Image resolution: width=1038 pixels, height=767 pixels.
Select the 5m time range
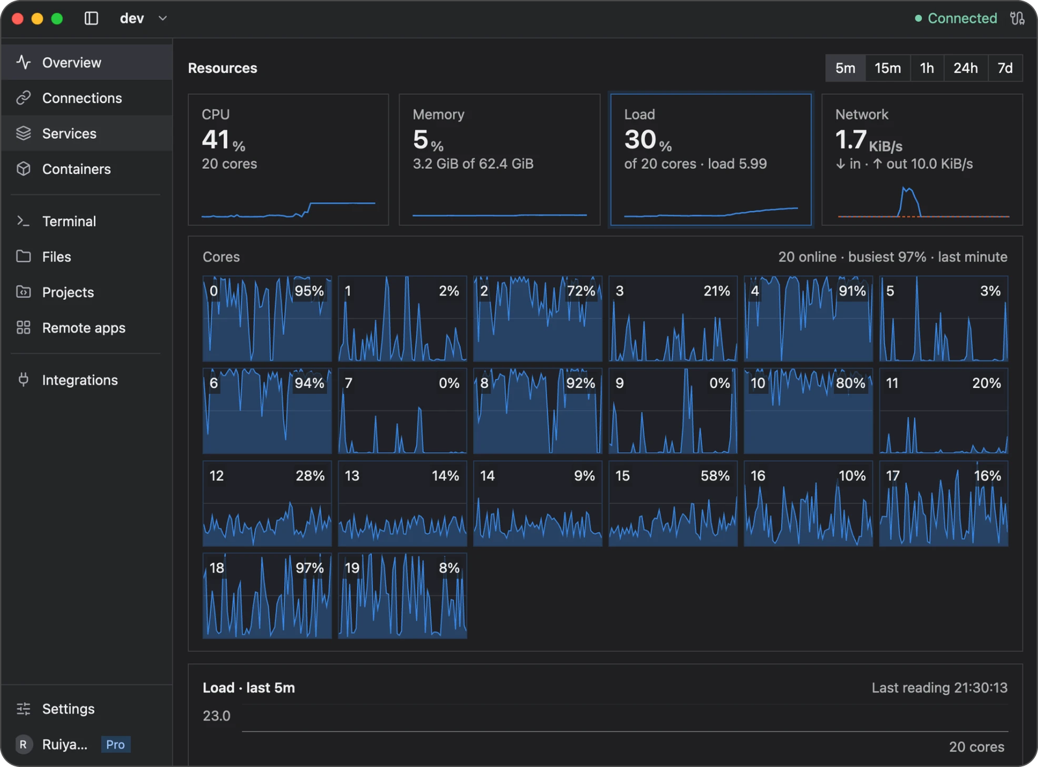click(x=845, y=68)
